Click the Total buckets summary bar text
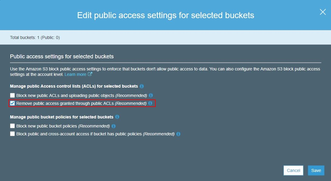Image resolution: width=331 pixels, height=181 pixels. tap(35, 38)
